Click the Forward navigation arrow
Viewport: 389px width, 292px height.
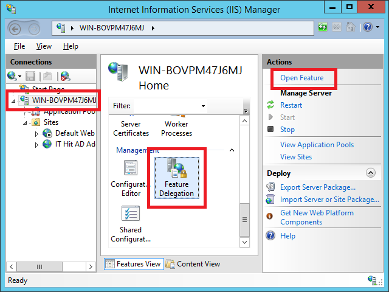tap(34, 29)
